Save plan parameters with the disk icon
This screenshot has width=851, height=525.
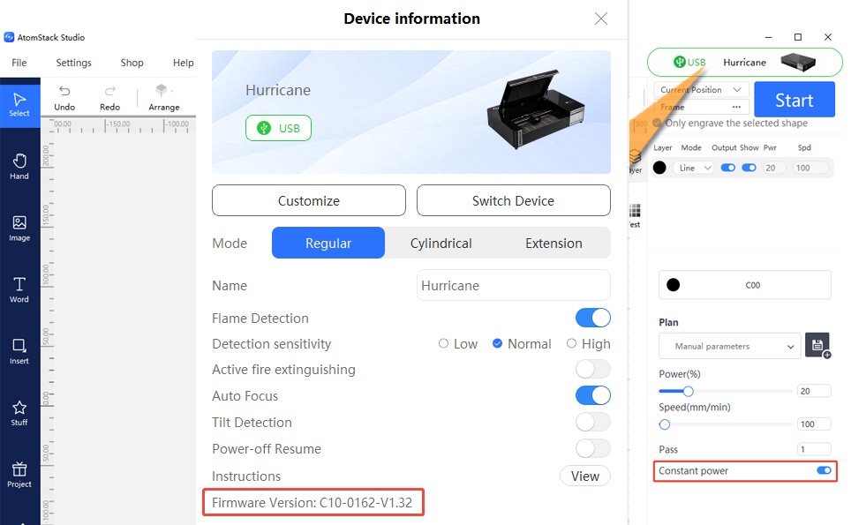click(x=817, y=345)
